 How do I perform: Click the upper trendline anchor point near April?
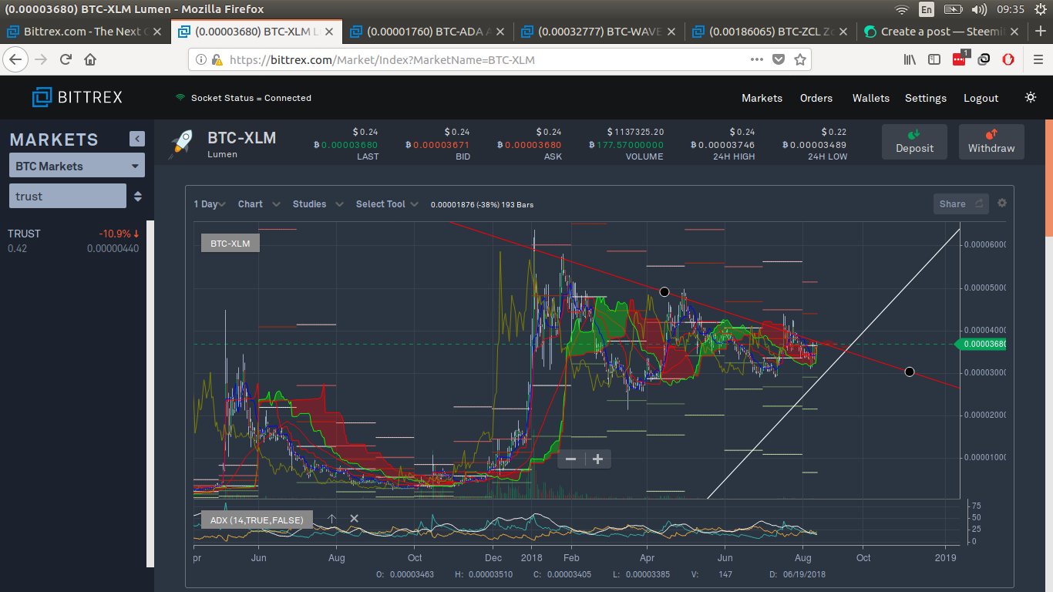(x=664, y=291)
